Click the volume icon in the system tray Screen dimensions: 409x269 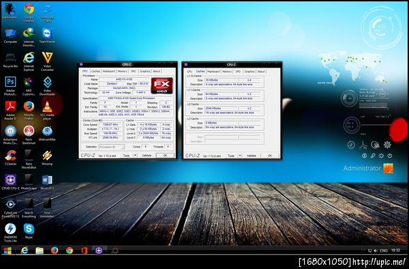pos(376,251)
